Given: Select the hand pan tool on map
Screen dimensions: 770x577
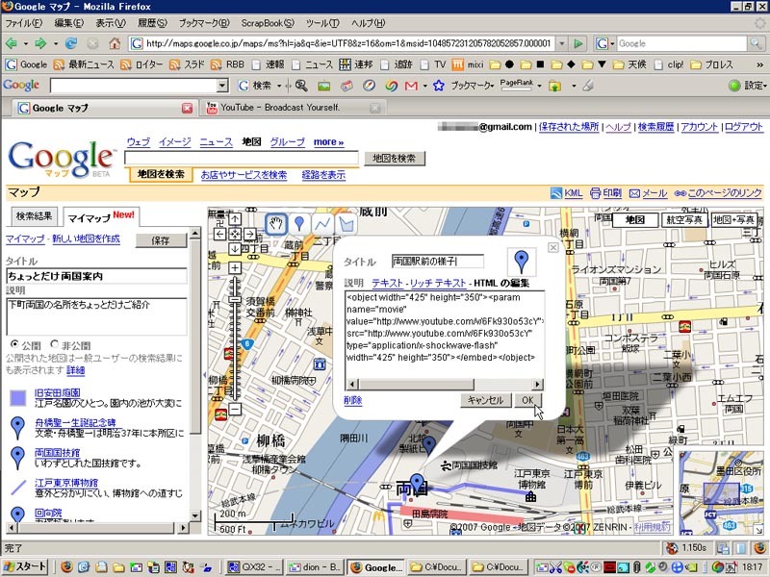Looking at the screenshot, I should click(x=276, y=224).
